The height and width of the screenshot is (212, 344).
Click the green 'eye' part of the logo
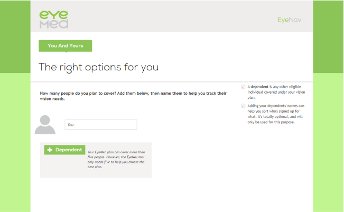click(x=54, y=15)
